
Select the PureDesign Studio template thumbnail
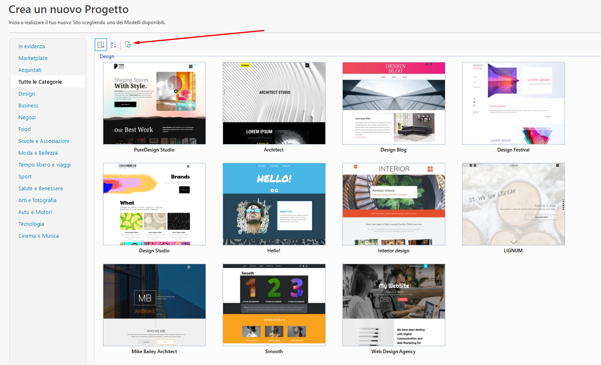[154, 103]
